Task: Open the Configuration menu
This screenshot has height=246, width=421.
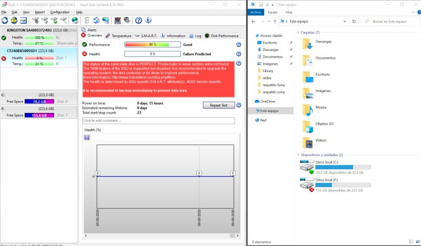Action: click(59, 12)
